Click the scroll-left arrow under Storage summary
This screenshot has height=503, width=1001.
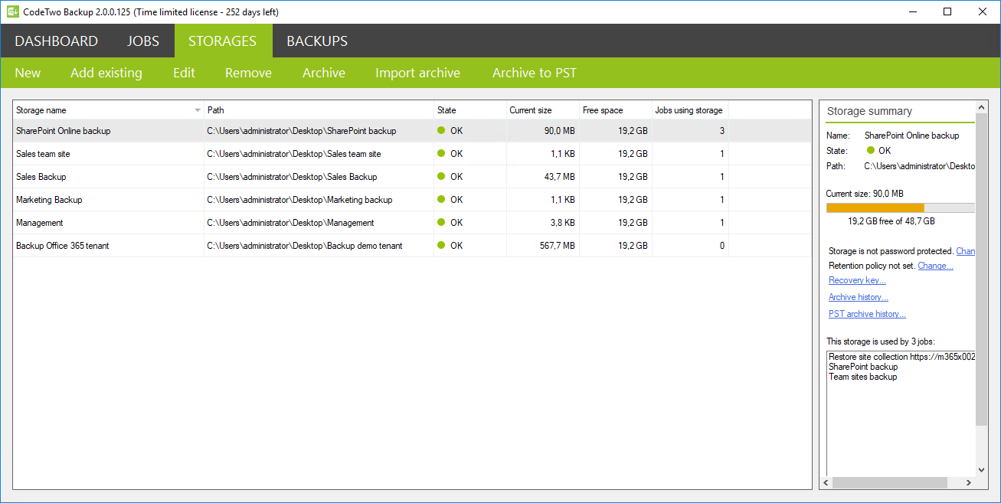point(826,483)
